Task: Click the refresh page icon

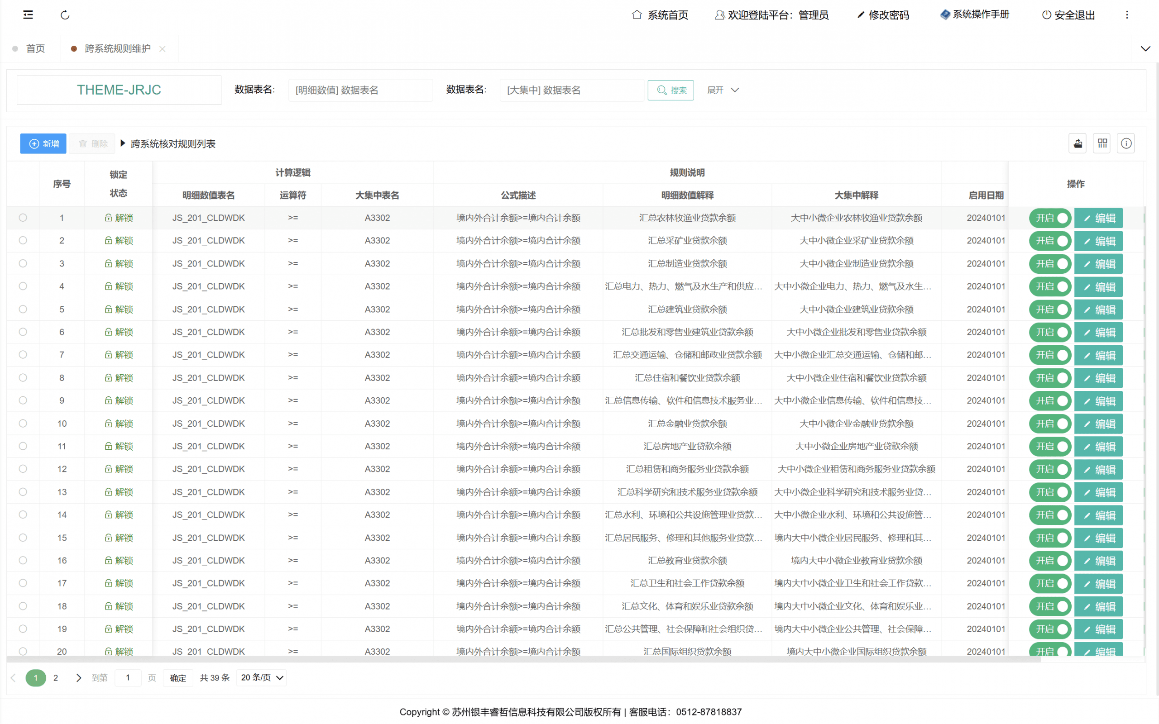Action: click(65, 15)
